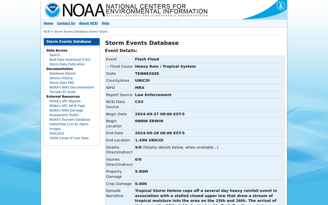
Task: Open NOAA's NWS Damage Assessment Toolkit link
Action: 66,113
